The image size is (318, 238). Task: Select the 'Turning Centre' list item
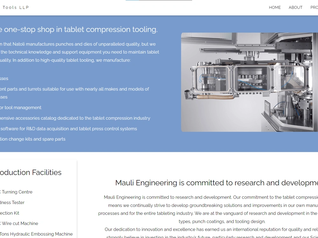16,192
